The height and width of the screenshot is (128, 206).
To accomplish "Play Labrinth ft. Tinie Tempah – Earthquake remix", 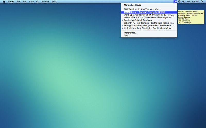I will (149, 23).
